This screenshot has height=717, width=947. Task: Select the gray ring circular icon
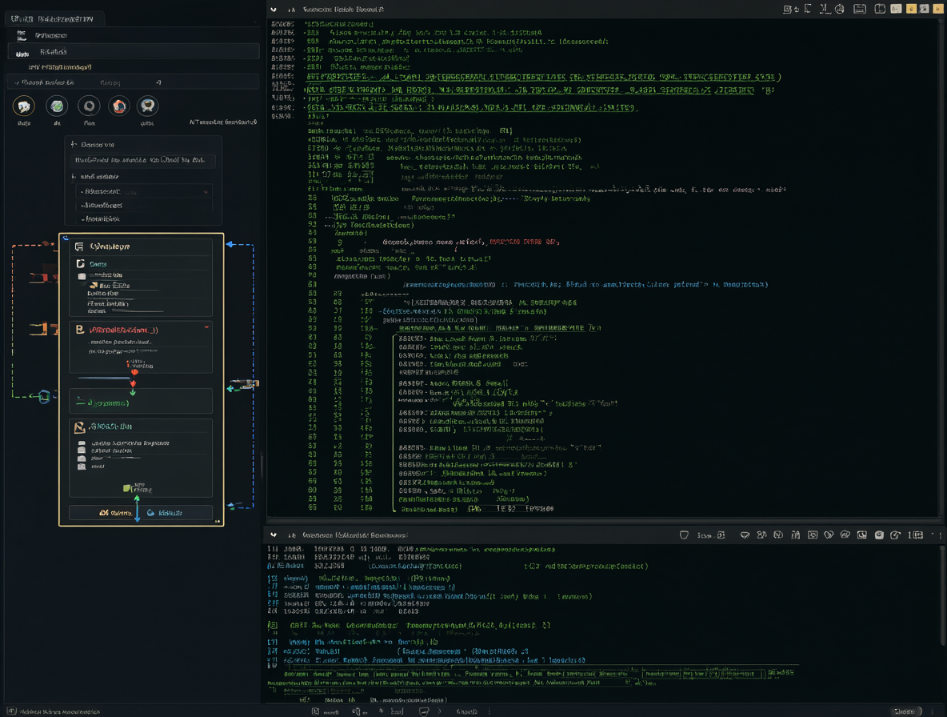click(x=89, y=106)
